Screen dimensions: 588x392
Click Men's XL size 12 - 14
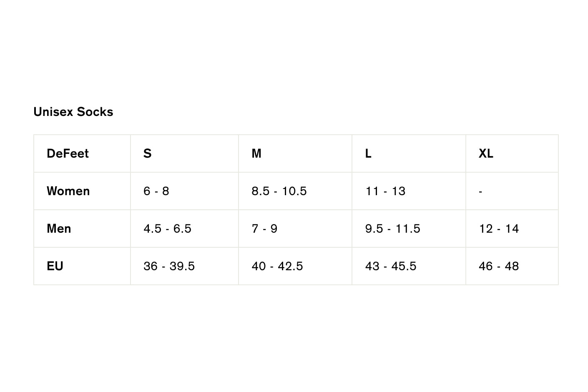point(499,229)
